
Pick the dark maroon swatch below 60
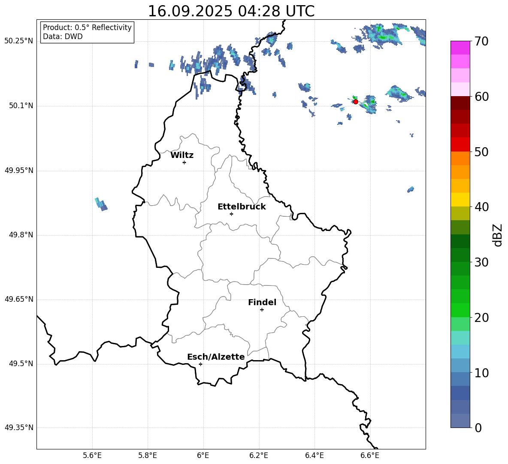(460, 103)
